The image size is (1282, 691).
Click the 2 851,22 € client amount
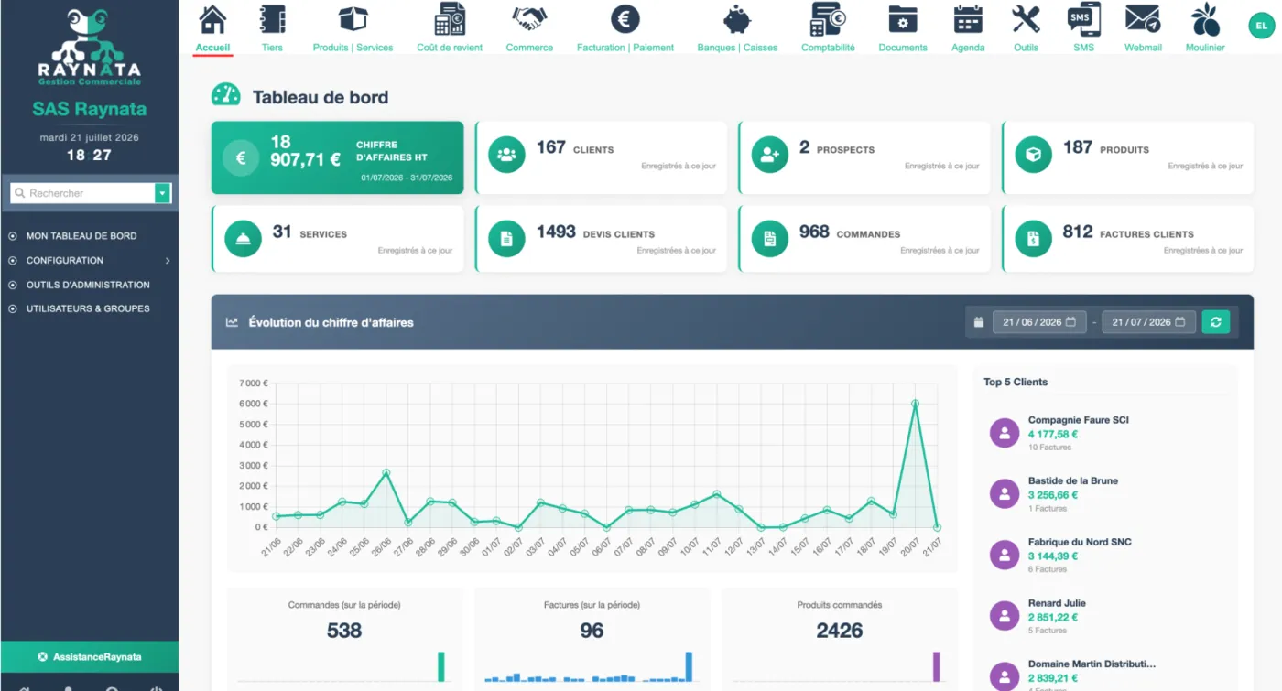[1053, 618]
